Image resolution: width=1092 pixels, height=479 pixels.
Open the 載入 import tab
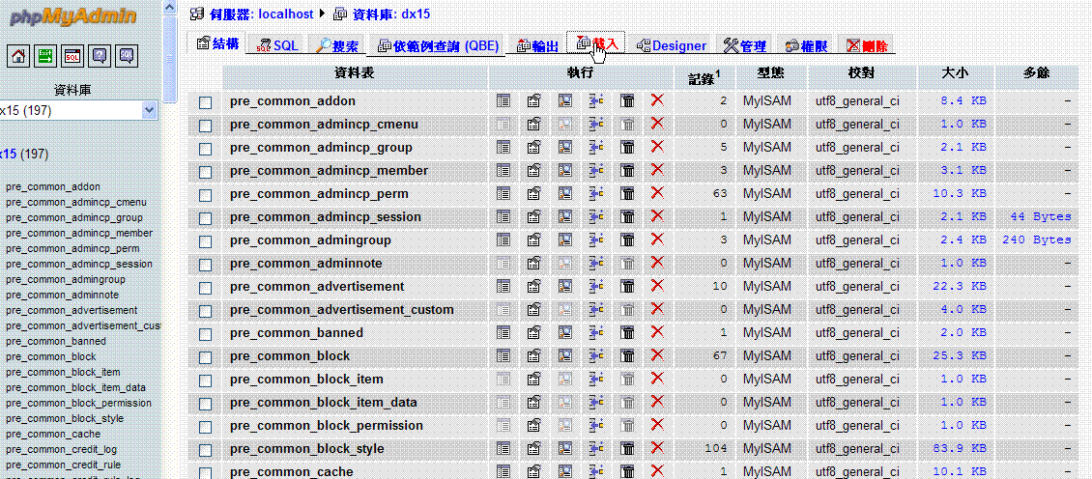click(x=596, y=43)
